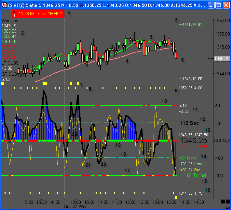This screenshot has height=210, width=231.
Task: Click the 1343.19 PP pivot label
Action: (191, 79)
